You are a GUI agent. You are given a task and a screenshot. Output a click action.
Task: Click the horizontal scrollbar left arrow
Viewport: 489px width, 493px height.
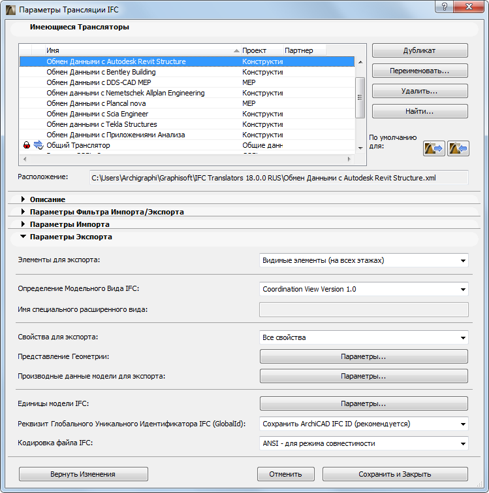point(25,159)
